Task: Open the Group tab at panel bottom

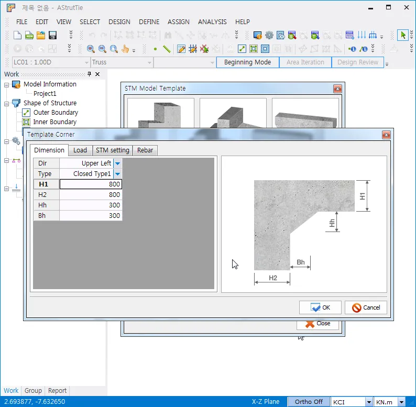Action: tap(33, 391)
